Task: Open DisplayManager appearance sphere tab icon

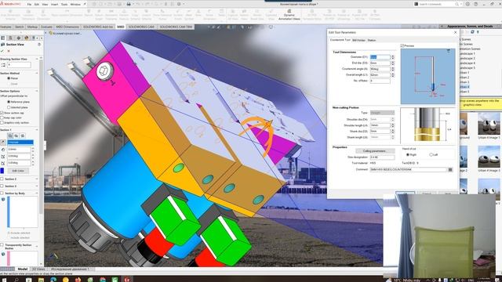Action: [26, 38]
